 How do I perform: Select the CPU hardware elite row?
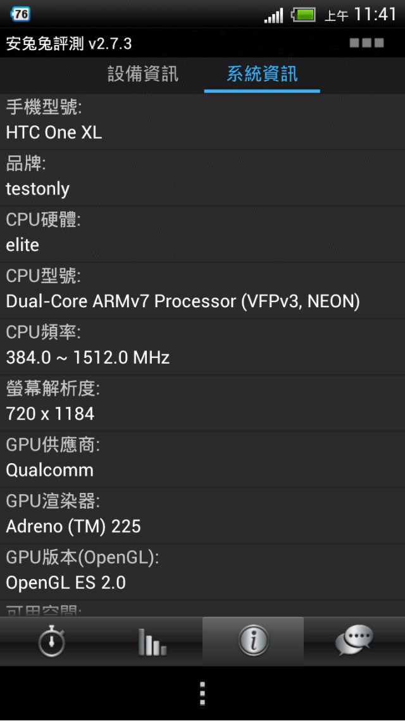(x=202, y=234)
